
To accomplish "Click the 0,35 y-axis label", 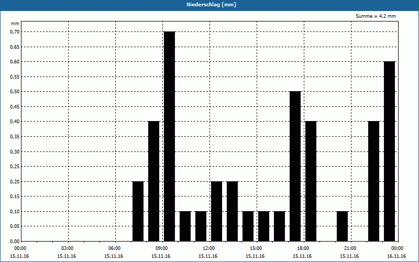I will click(x=15, y=137).
